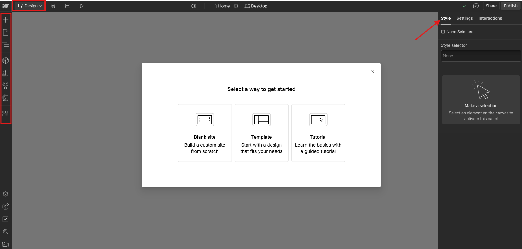Screen dimensions: 522x249
Task: Open the Audit checkbox icon
Action: (5, 219)
